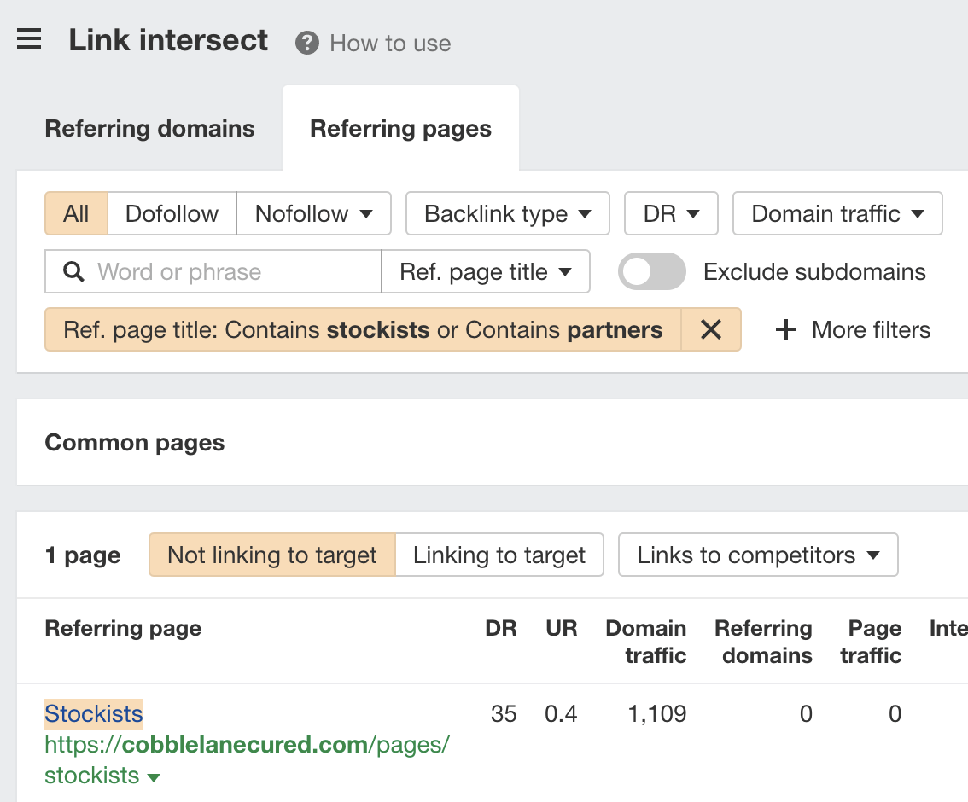Image resolution: width=968 pixels, height=802 pixels.
Task: Click the search magnifier icon
Action: pos(74,271)
